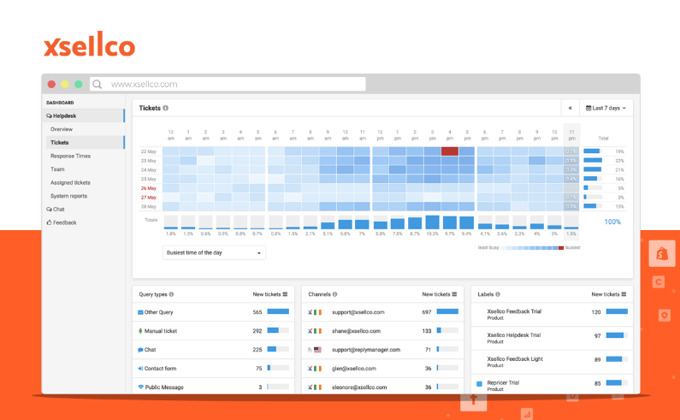The width and height of the screenshot is (680, 420).
Task: Click the Channels info icon
Action: 334,294
